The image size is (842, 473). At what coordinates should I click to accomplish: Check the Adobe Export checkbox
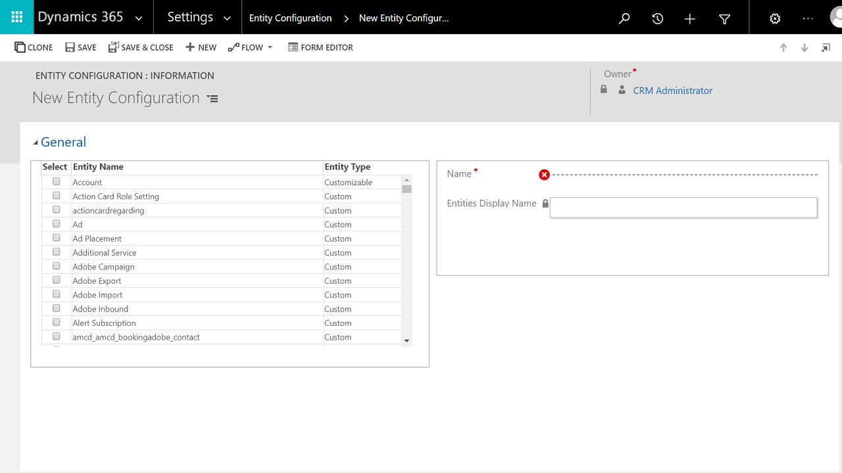(x=57, y=281)
